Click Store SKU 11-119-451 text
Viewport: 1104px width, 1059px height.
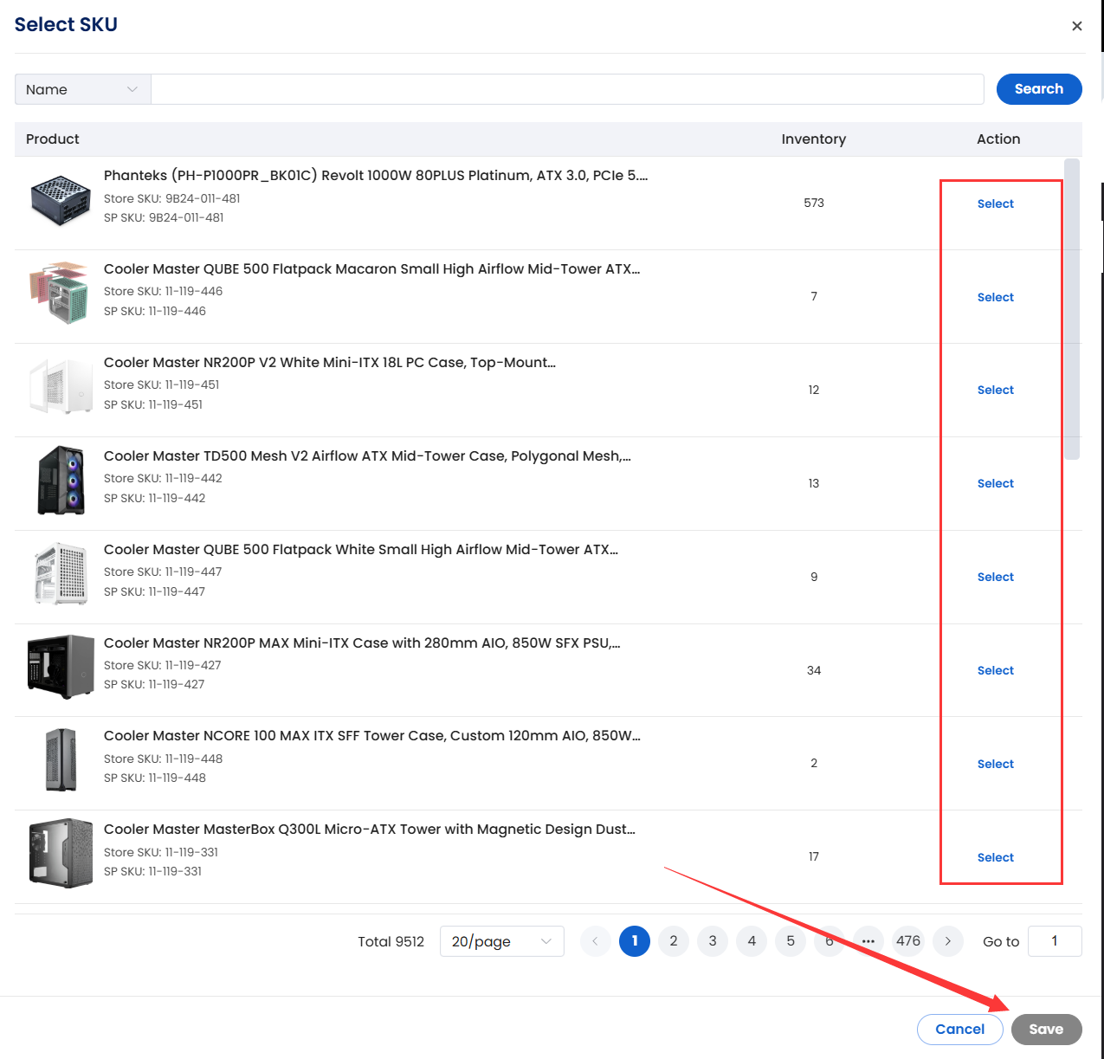(x=162, y=384)
